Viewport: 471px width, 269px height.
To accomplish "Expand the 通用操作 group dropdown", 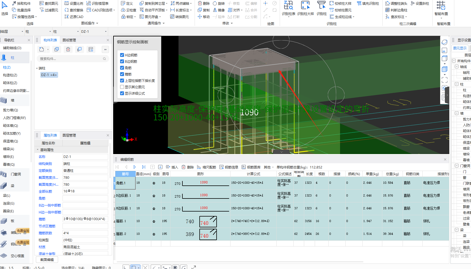I will click(156, 23).
